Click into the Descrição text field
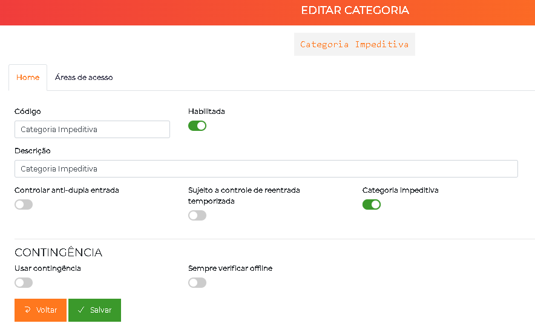The image size is (535, 329). (266, 169)
